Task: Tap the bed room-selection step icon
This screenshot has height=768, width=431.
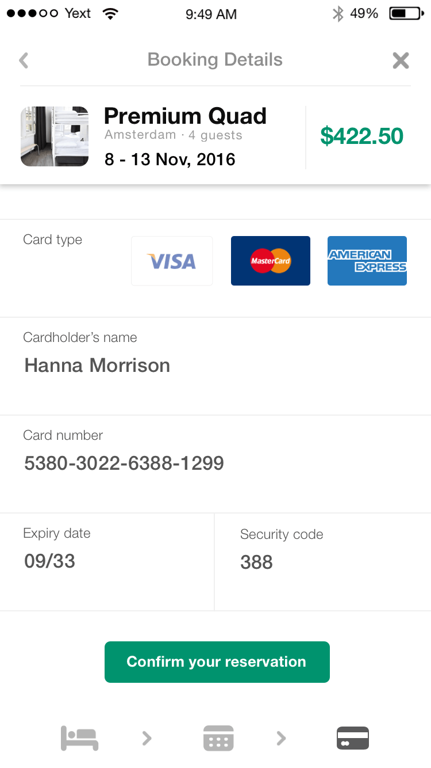Action: [x=80, y=738]
